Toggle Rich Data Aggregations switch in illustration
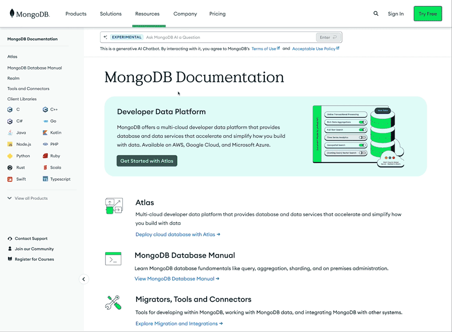Viewport: 452px width, 332px height. coord(363,122)
